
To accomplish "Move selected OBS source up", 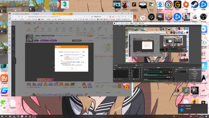I will (136, 79).
